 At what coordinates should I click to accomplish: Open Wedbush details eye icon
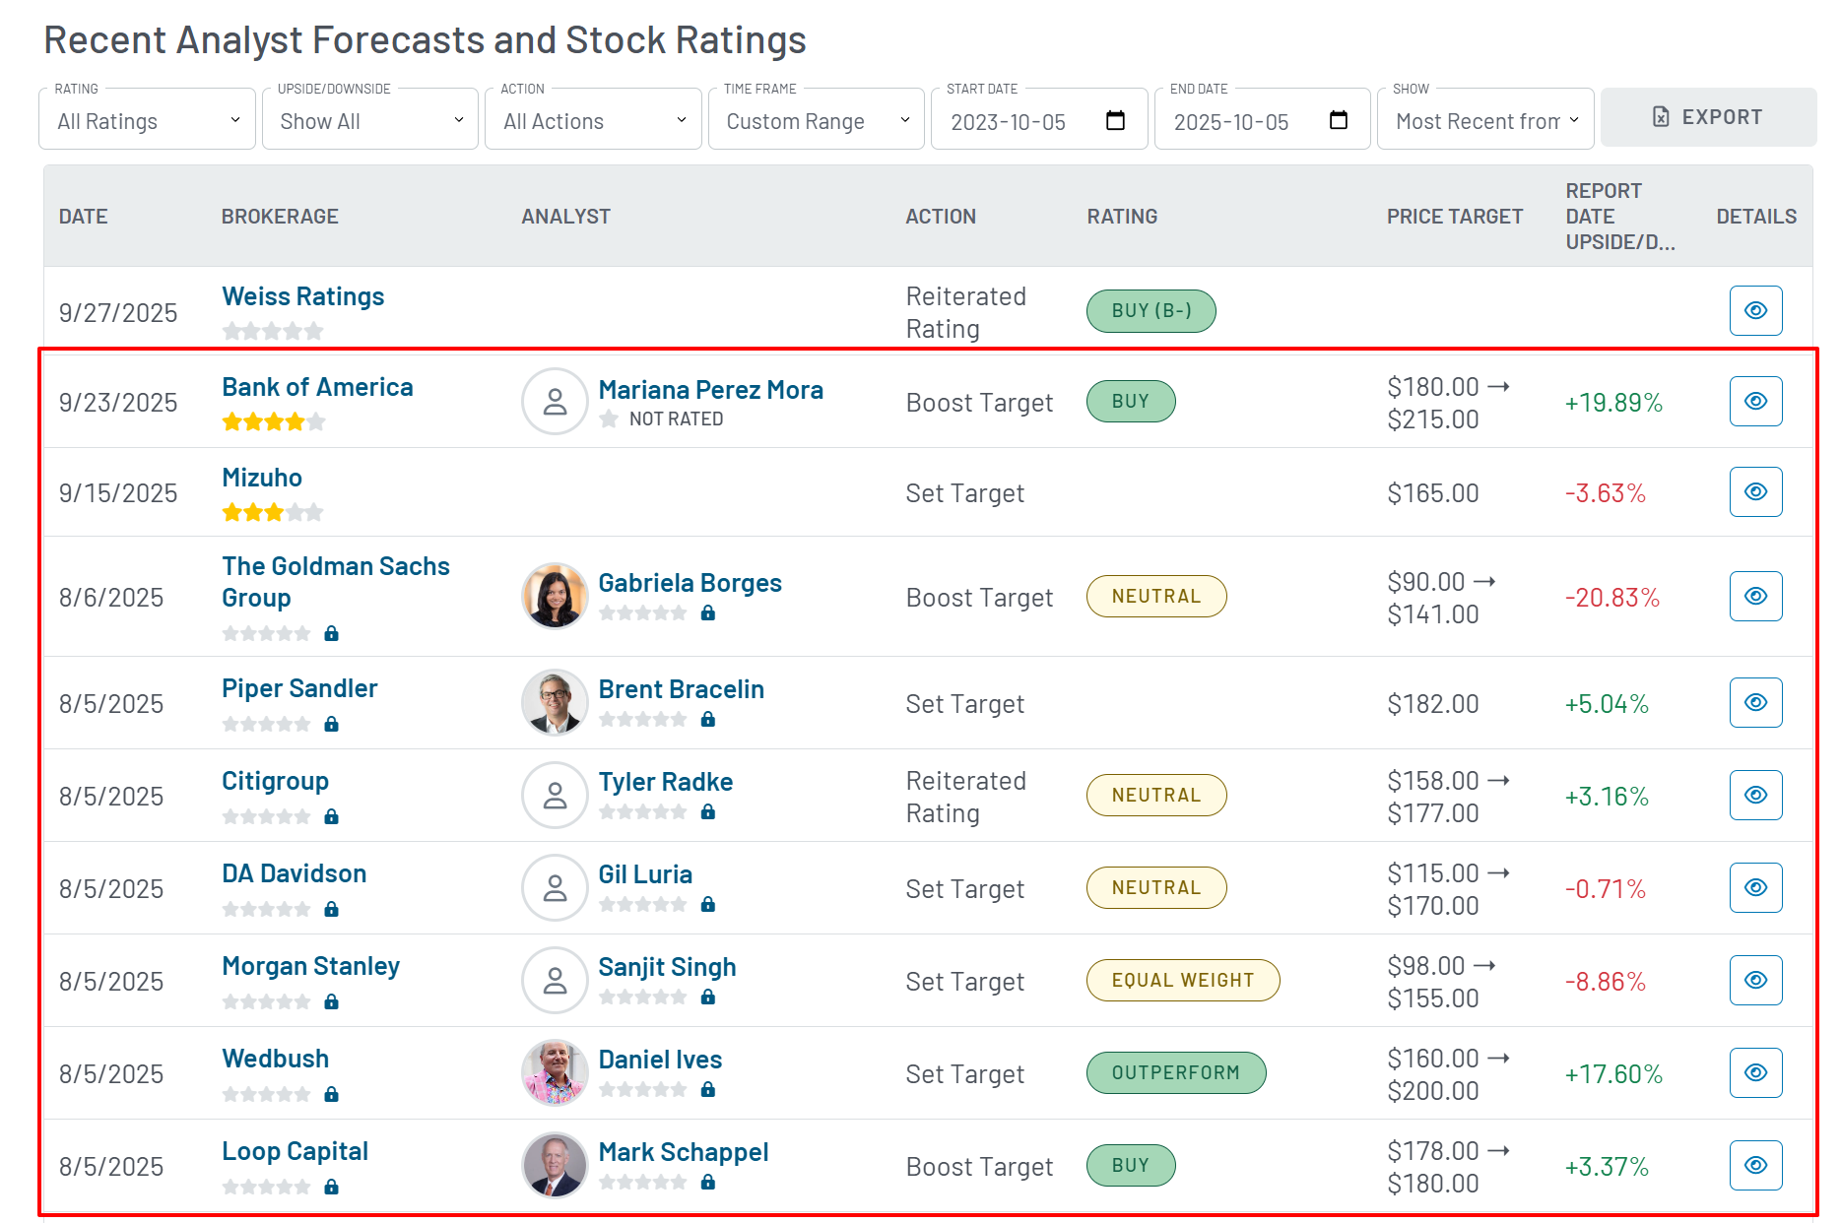1755,1072
